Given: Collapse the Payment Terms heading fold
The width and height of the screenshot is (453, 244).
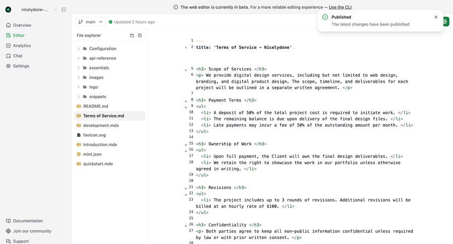Looking at the screenshot, I should pos(186,101).
